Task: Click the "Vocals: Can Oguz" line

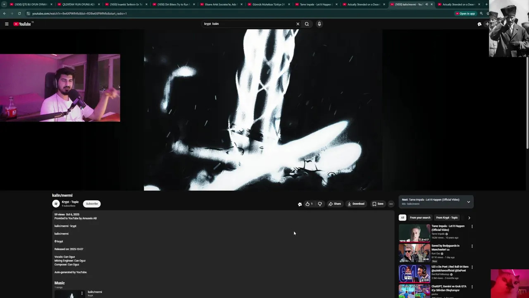Action: coord(64,257)
